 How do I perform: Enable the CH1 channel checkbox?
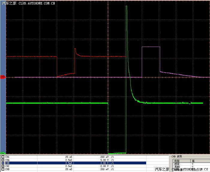pos(3,157)
